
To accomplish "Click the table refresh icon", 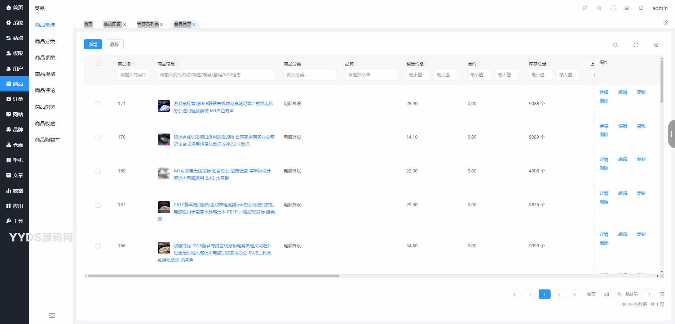I will pos(636,45).
